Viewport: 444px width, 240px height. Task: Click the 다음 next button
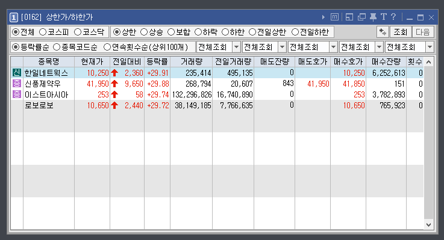(x=423, y=32)
